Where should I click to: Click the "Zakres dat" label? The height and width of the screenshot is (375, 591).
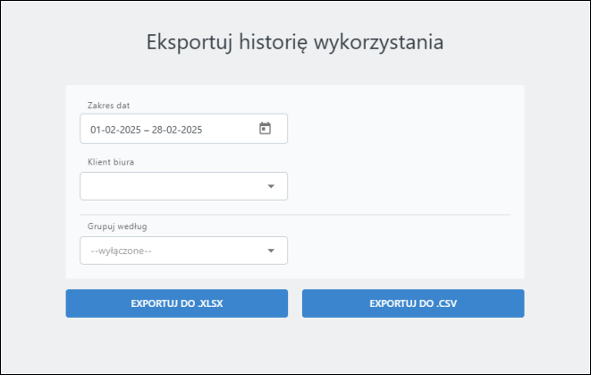(x=109, y=106)
